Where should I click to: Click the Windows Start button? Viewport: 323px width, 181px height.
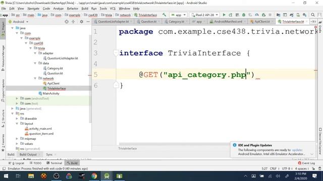click(x=6, y=176)
